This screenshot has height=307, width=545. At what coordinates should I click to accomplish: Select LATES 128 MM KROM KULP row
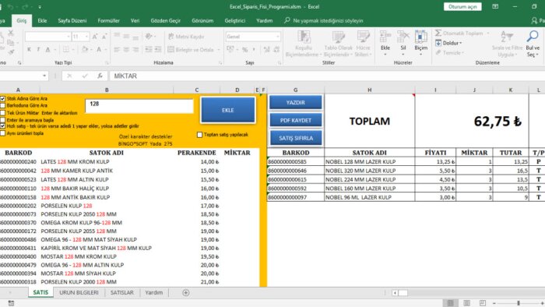pos(129,161)
